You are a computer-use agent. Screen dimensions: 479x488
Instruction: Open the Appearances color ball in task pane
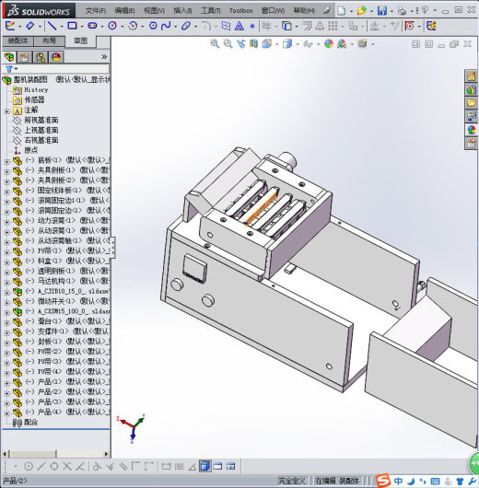point(472,130)
